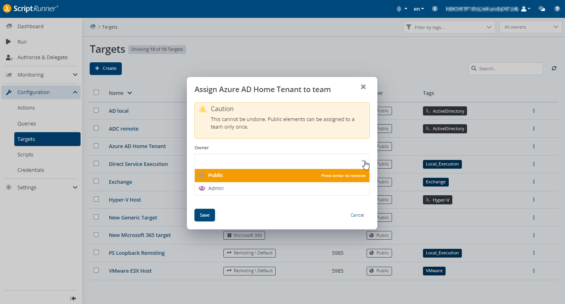
Task: Click the info circle icon in header
Action: [x=435, y=9]
